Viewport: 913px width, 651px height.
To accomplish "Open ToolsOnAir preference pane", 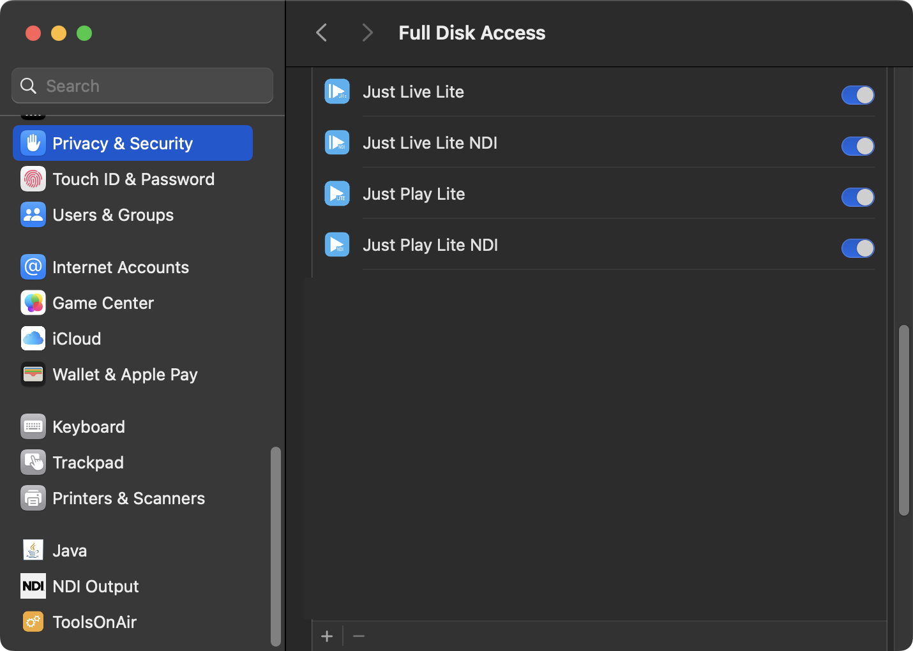I will tap(133, 622).
